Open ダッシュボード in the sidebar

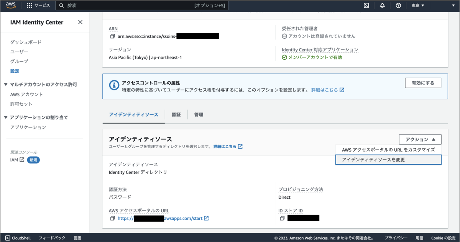26,42
